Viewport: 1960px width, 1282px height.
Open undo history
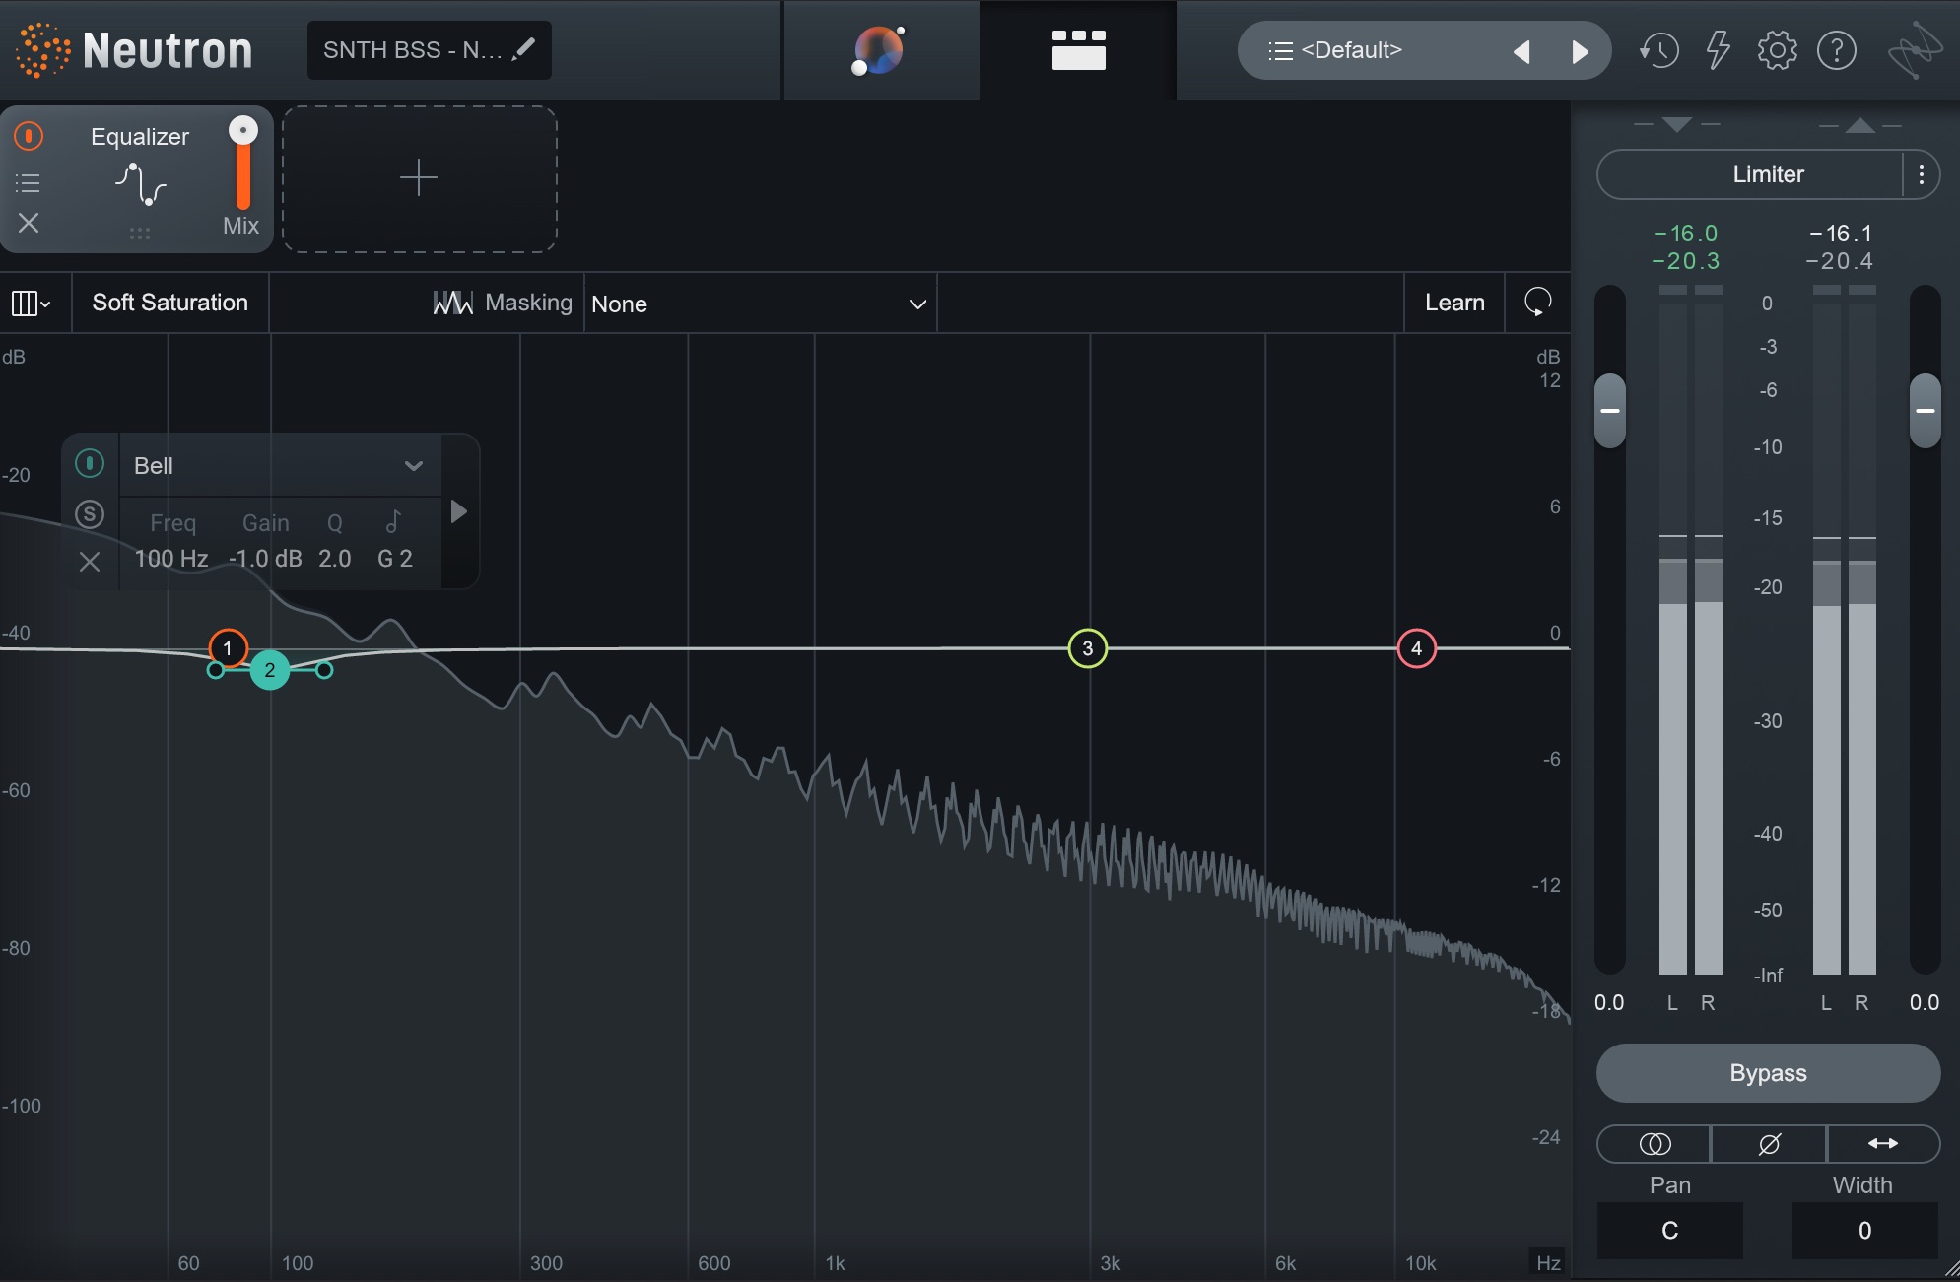click(x=1658, y=50)
